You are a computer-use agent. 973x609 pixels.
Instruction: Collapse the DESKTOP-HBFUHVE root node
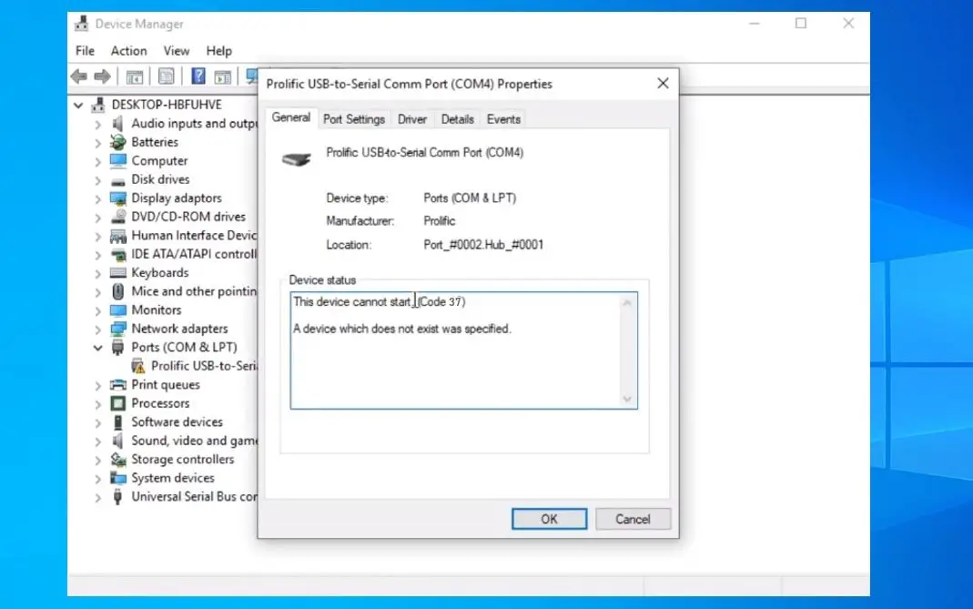coord(78,105)
